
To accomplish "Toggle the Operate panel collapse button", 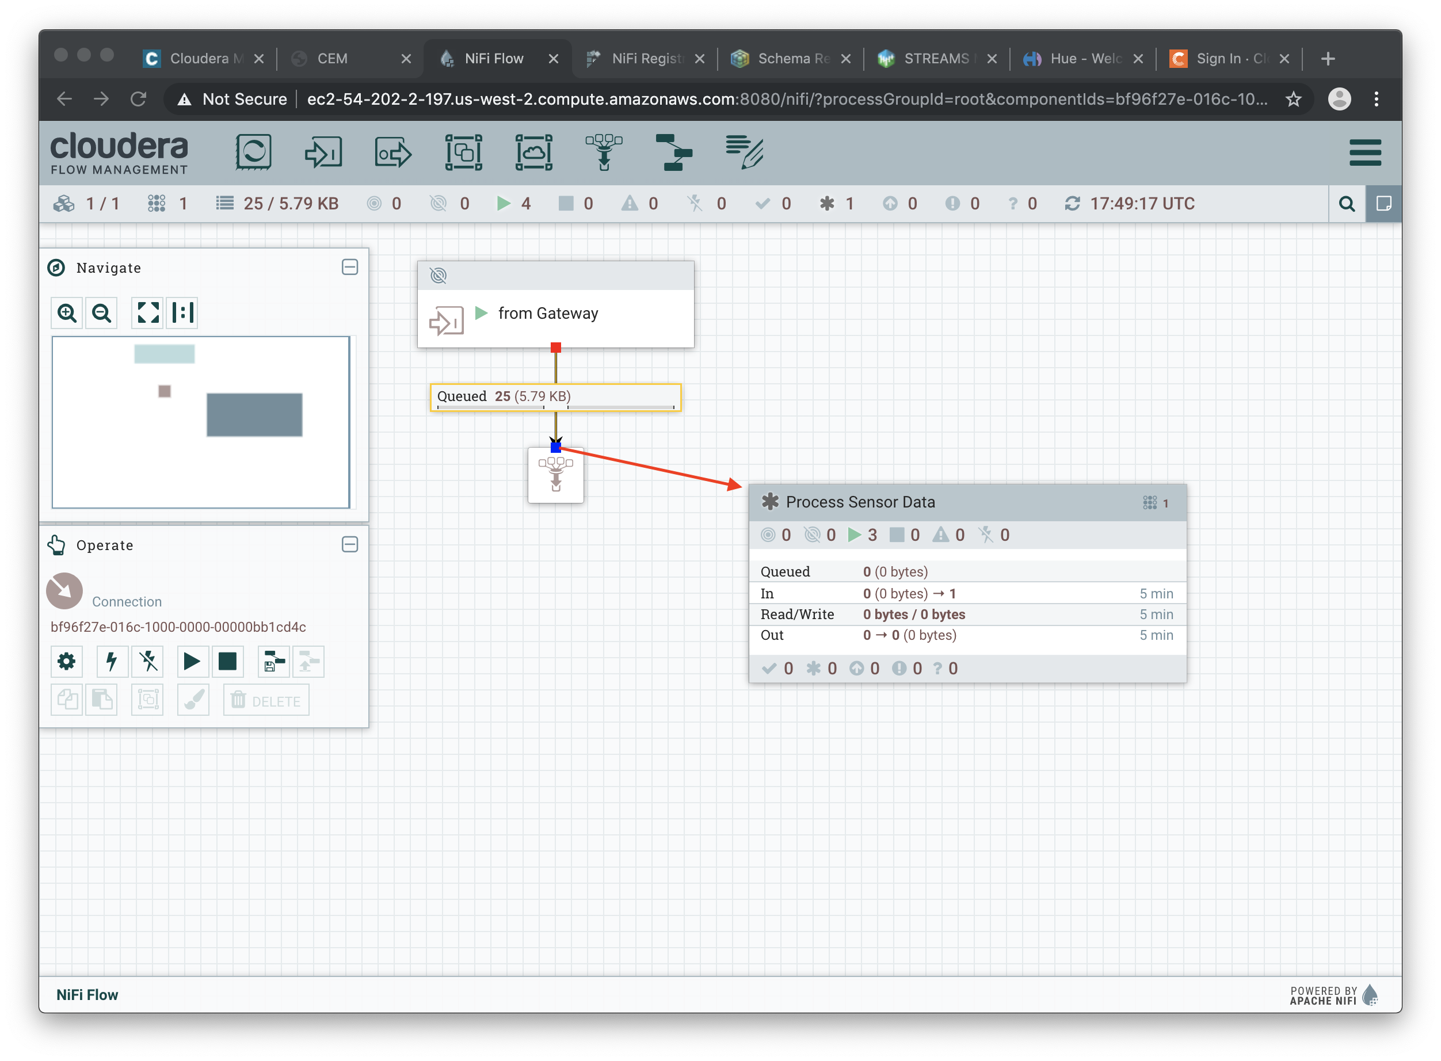I will (349, 545).
